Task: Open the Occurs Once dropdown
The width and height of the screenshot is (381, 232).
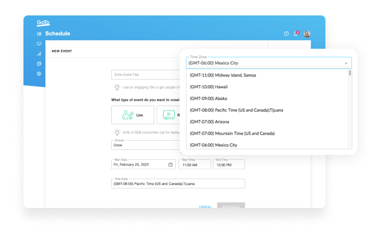Action: click(145, 145)
